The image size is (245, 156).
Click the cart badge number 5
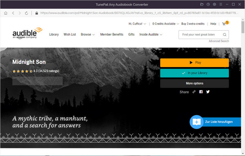click(227, 23)
